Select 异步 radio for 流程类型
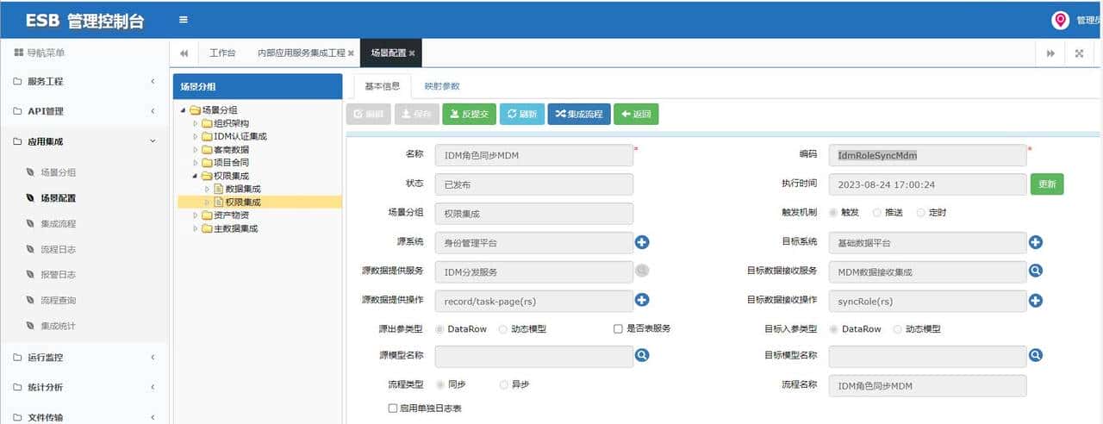Screen dimensions: 1103x424 tap(503, 384)
